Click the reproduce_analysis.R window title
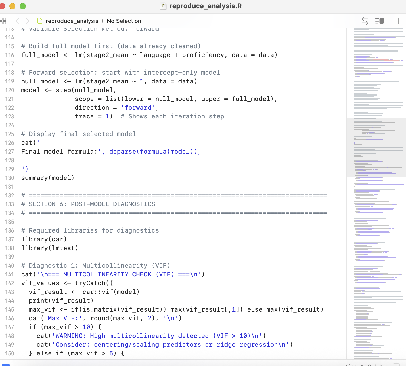 (206, 6)
